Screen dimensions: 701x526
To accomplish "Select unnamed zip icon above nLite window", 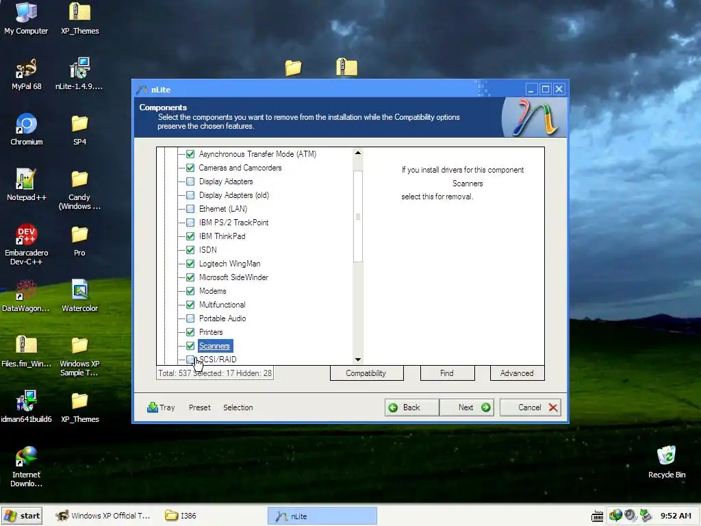I will [346, 66].
